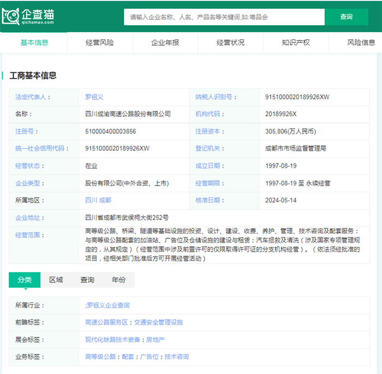Click the 交通安全管理设施 tag link
The height and width of the screenshot is (374, 382).
point(158,323)
